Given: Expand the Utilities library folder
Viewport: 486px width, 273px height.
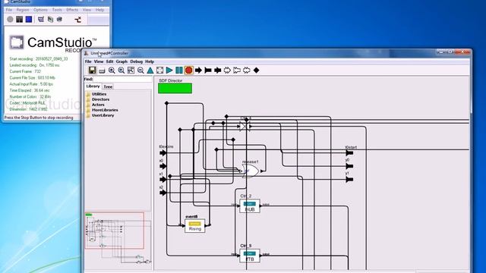Looking at the screenshot, I should click(99, 94).
